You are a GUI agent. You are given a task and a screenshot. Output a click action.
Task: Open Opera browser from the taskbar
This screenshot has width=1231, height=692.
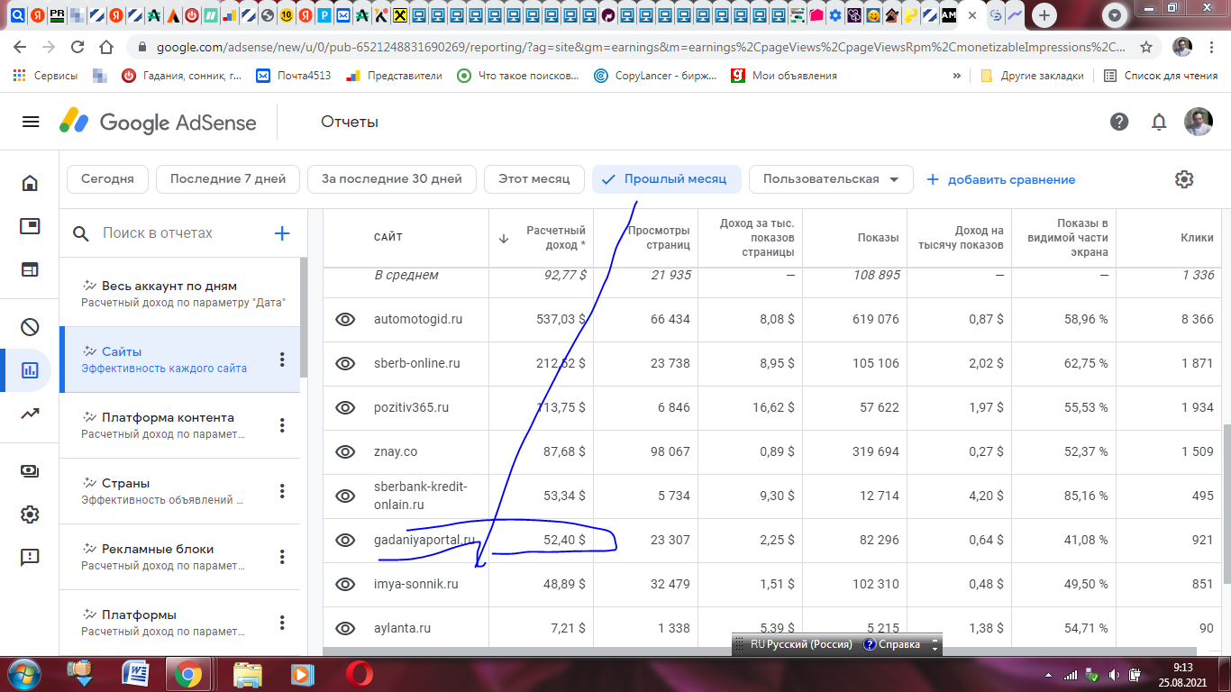point(359,673)
